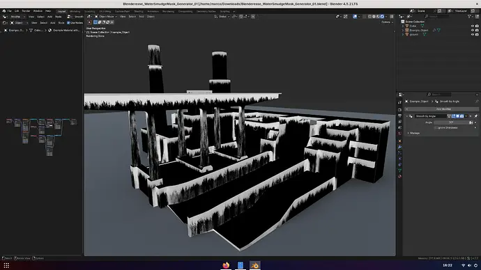Switch viewport to Solid shading

[x=374, y=17]
